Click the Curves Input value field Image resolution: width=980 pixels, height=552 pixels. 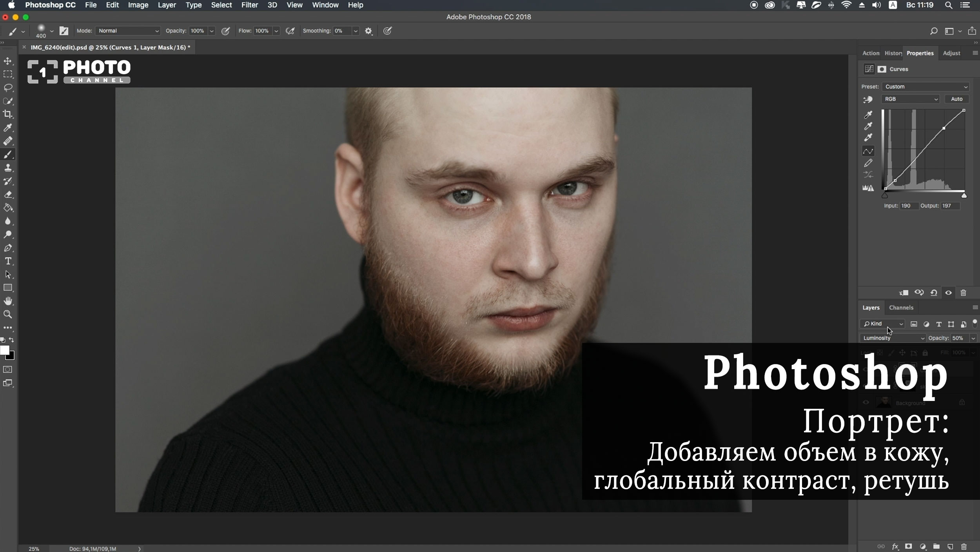(909, 206)
